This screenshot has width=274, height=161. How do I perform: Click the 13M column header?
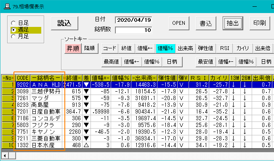pos(235,78)
